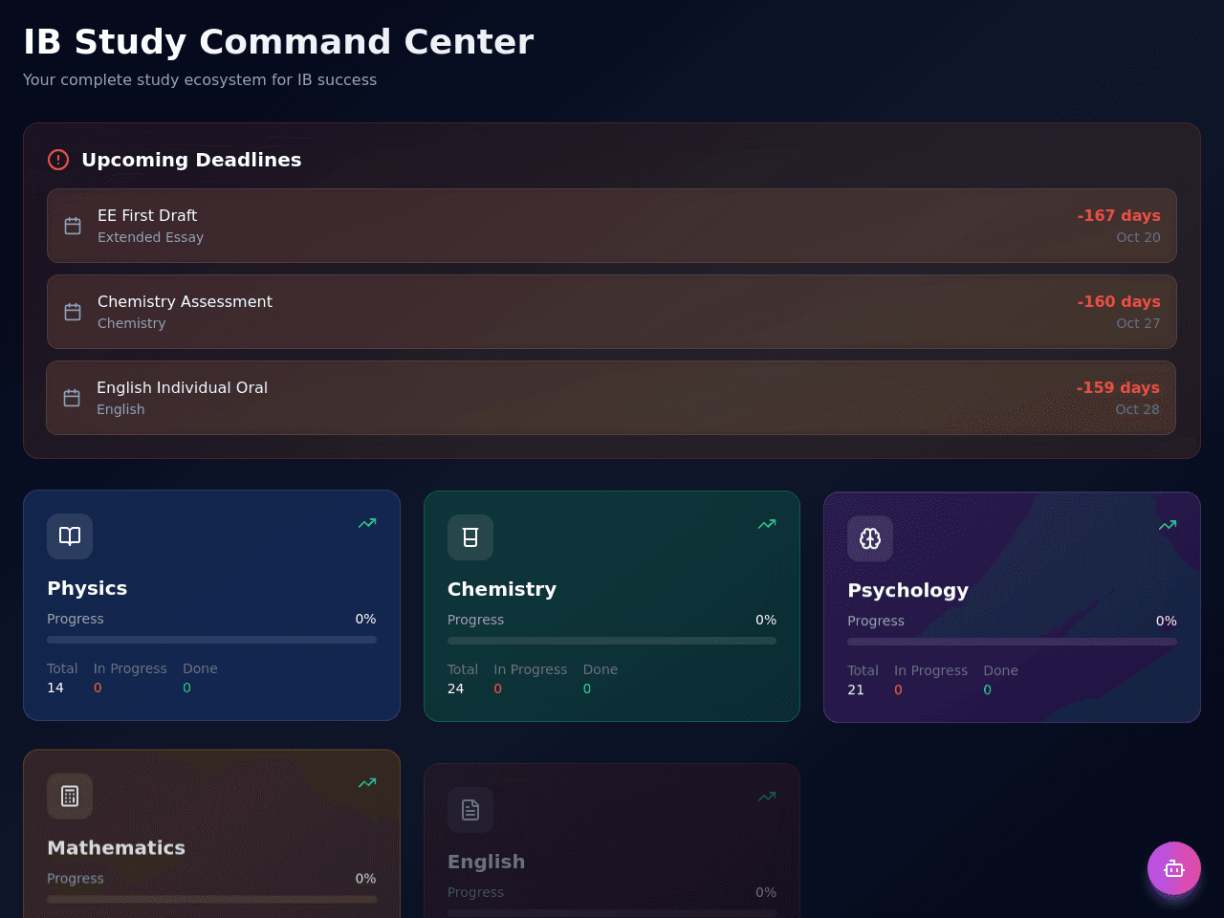Viewport: 1224px width, 918px height.
Task: Select the Chemistry subject card title
Action: pos(502,589)
